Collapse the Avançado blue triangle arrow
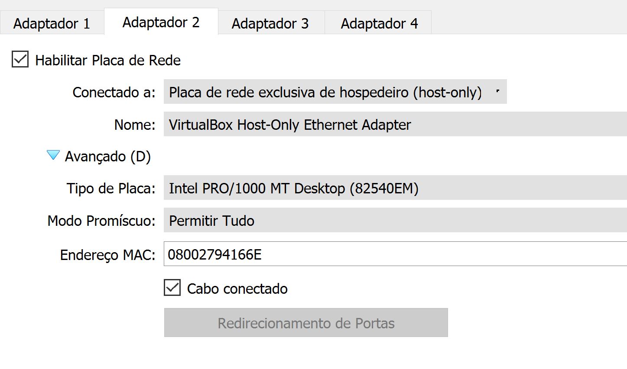The width and height of the screenshot is (627, 369). pyautogui.click(x=53, y=155)
